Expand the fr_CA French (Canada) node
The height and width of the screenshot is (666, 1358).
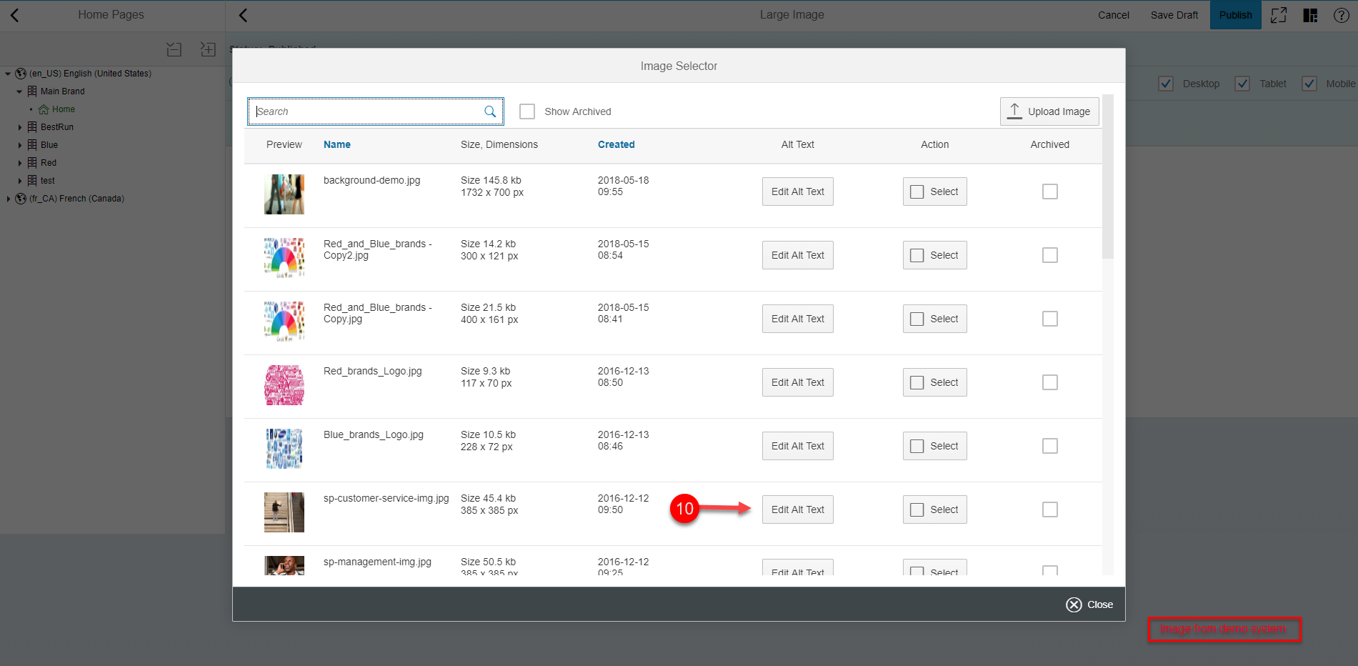click(x=8, y=199)
